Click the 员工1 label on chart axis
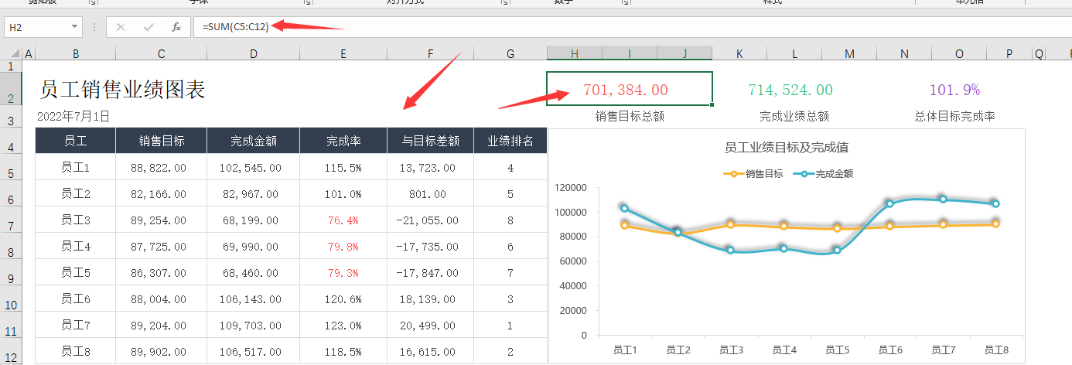 pyautogui.click(x=624, y=350)
